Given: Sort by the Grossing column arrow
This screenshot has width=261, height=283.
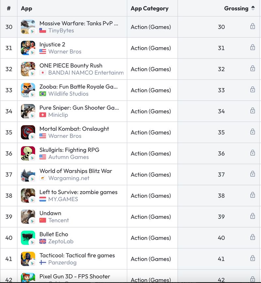Looking at the screenshot, I should tap(253, 8).
